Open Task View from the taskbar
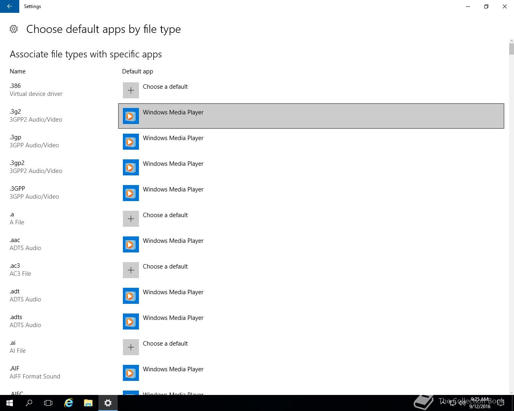Image resolution: width=514 pixels, height=411 pixels. [x=48, y=403]
